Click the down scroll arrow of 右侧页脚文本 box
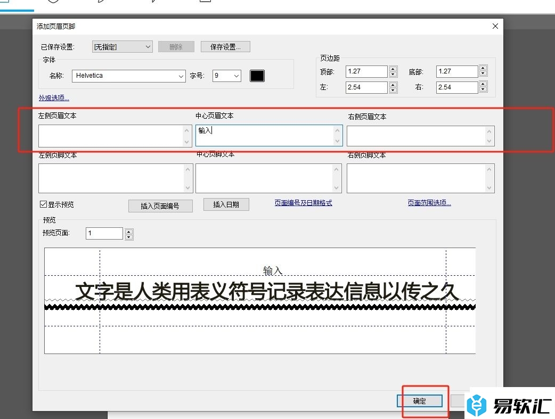This screenshot has height=419, width=555. [x=489, y=187]
